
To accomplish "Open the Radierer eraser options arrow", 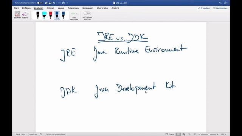I will (x=28, y=14).
